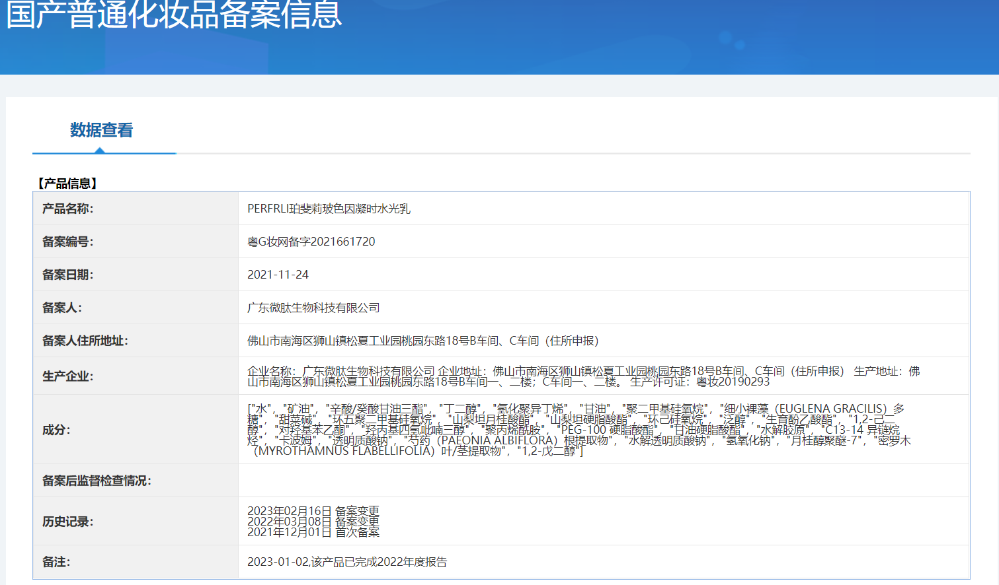Select history entry 2023年02月16日 备案变更
The width and height of the screenshot is (999, 585).
313,511
